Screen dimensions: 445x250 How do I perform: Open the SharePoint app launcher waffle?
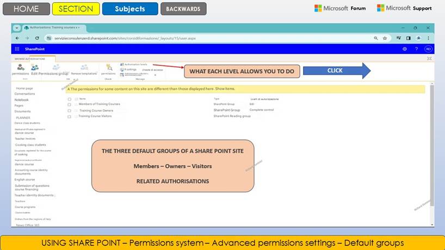pos(17,49)
